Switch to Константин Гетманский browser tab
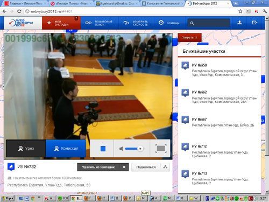Viewport: 269px width, 202px height. point(162,3)
